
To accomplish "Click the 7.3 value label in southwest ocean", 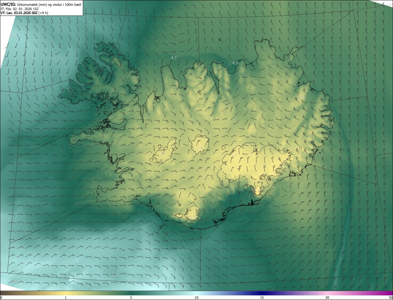I will pos(115,275).
